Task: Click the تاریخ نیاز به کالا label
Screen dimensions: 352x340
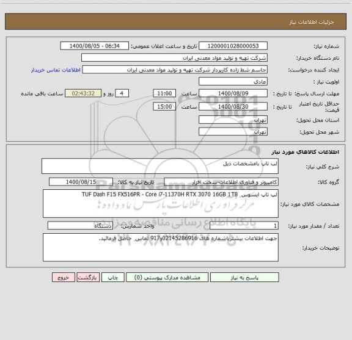Action: (x=136, y=183)
